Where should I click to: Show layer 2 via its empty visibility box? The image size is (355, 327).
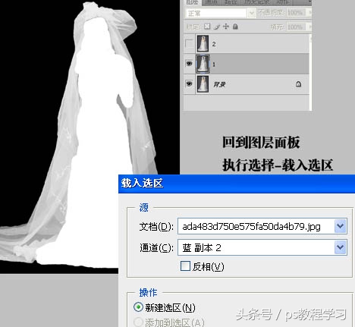[x=189, y=44]
